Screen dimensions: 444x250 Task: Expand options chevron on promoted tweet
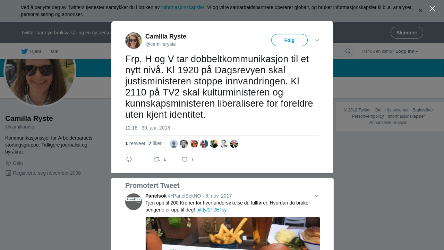[x=317, y=196]
